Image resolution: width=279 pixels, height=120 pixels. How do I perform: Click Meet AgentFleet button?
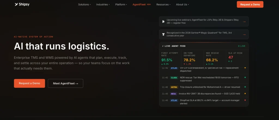pyautogui.click(x=65, y=83)
